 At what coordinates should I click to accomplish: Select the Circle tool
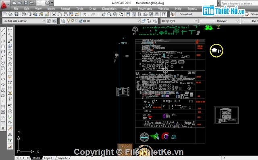pyautogui.click(x=3, y=63)
